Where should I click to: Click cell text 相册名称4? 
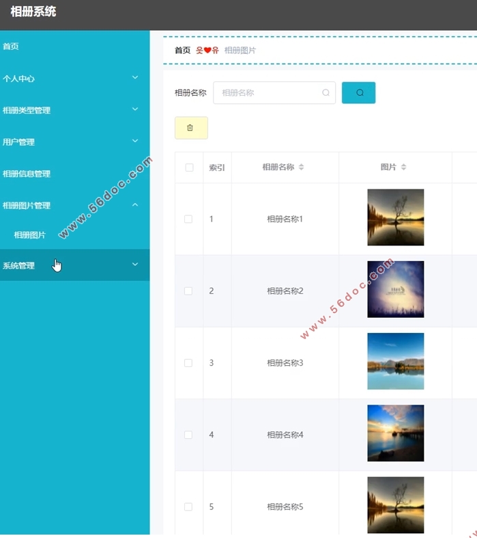[x=285, y=435]
